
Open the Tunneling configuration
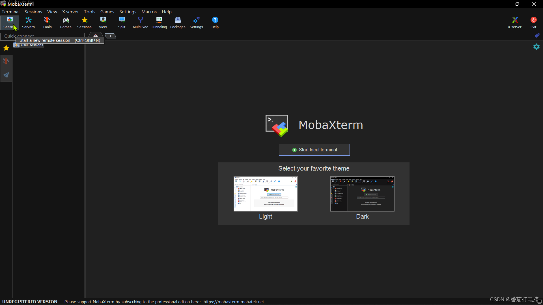coord(159,23)
